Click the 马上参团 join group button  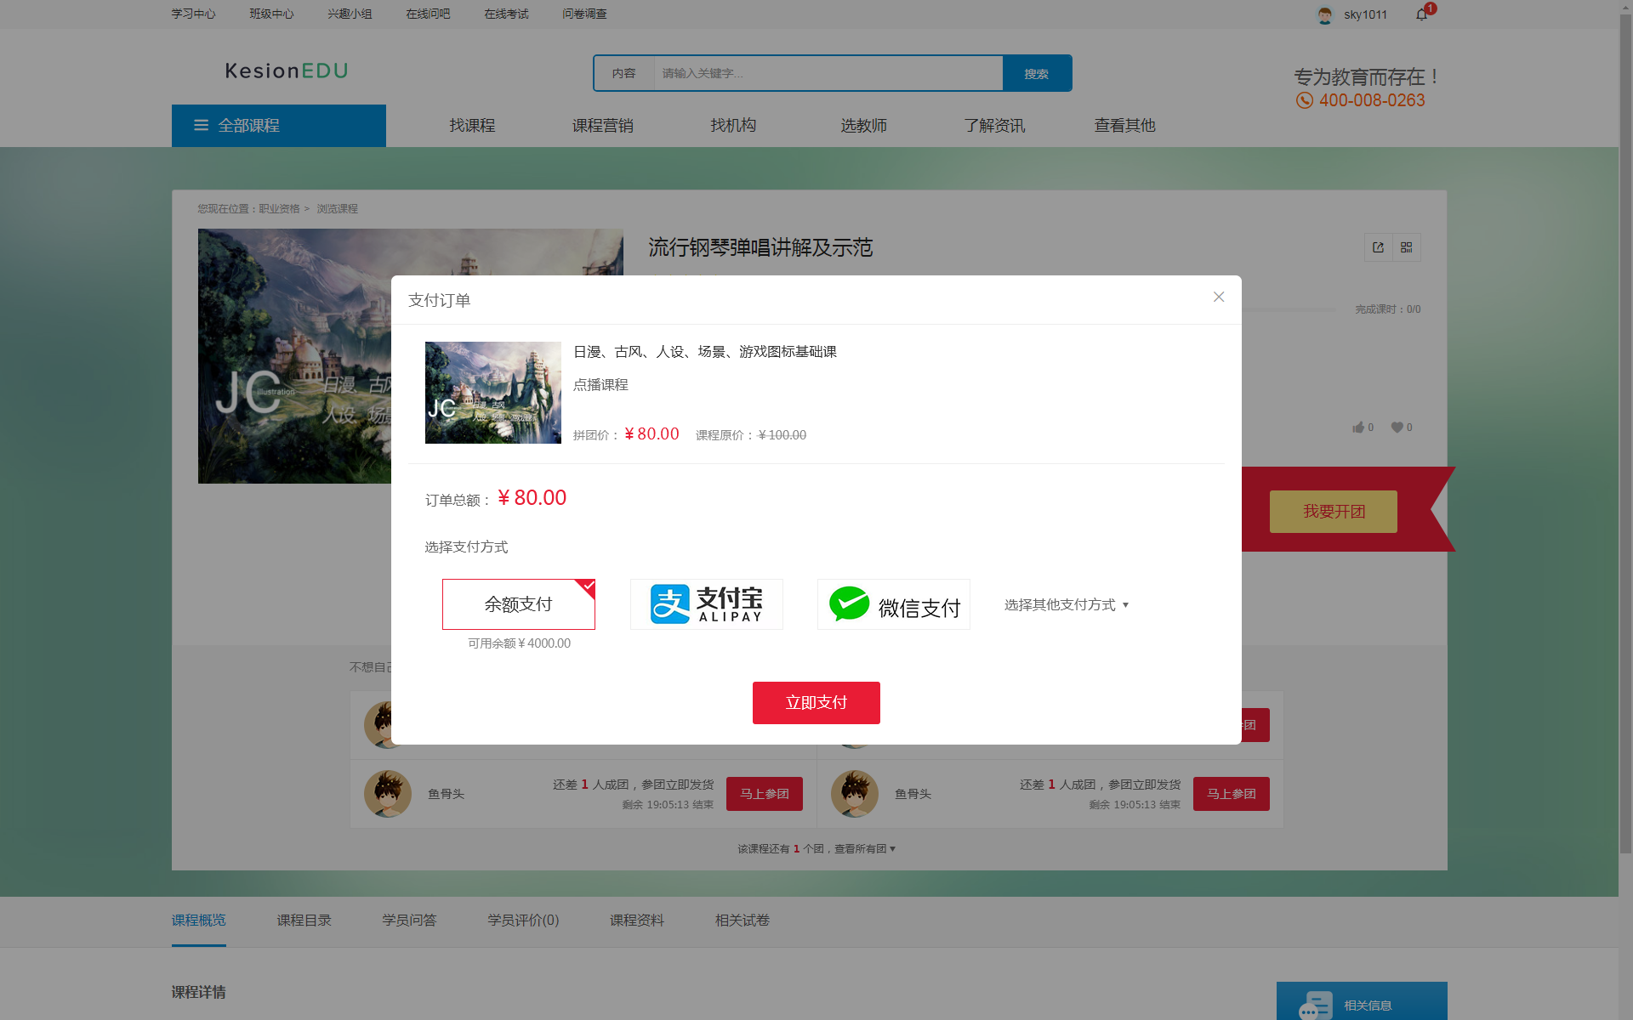pyautogui.click(x=764, y=793)
